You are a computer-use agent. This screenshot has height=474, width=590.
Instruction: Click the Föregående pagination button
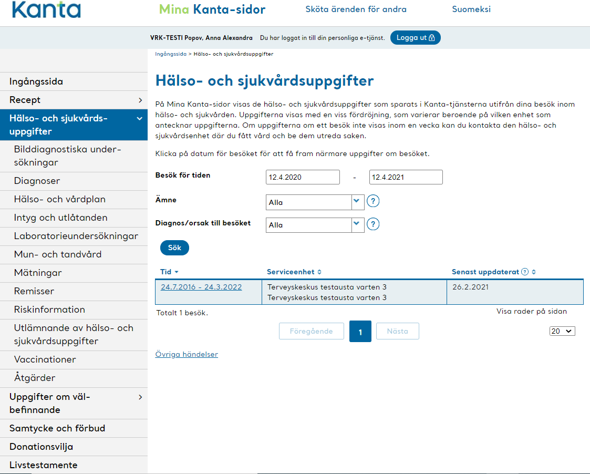pyautogui.click(x=311, y=331)
